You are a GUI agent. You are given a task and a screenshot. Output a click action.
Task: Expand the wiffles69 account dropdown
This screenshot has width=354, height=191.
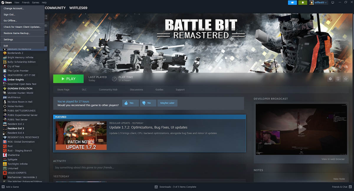click(318, 3)
